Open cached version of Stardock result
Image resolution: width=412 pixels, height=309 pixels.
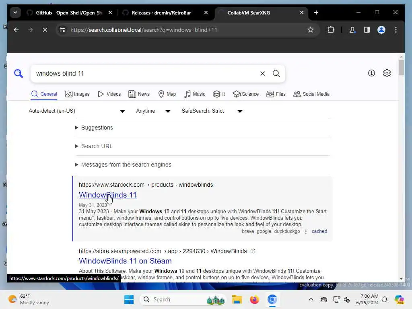coord(319,231)
